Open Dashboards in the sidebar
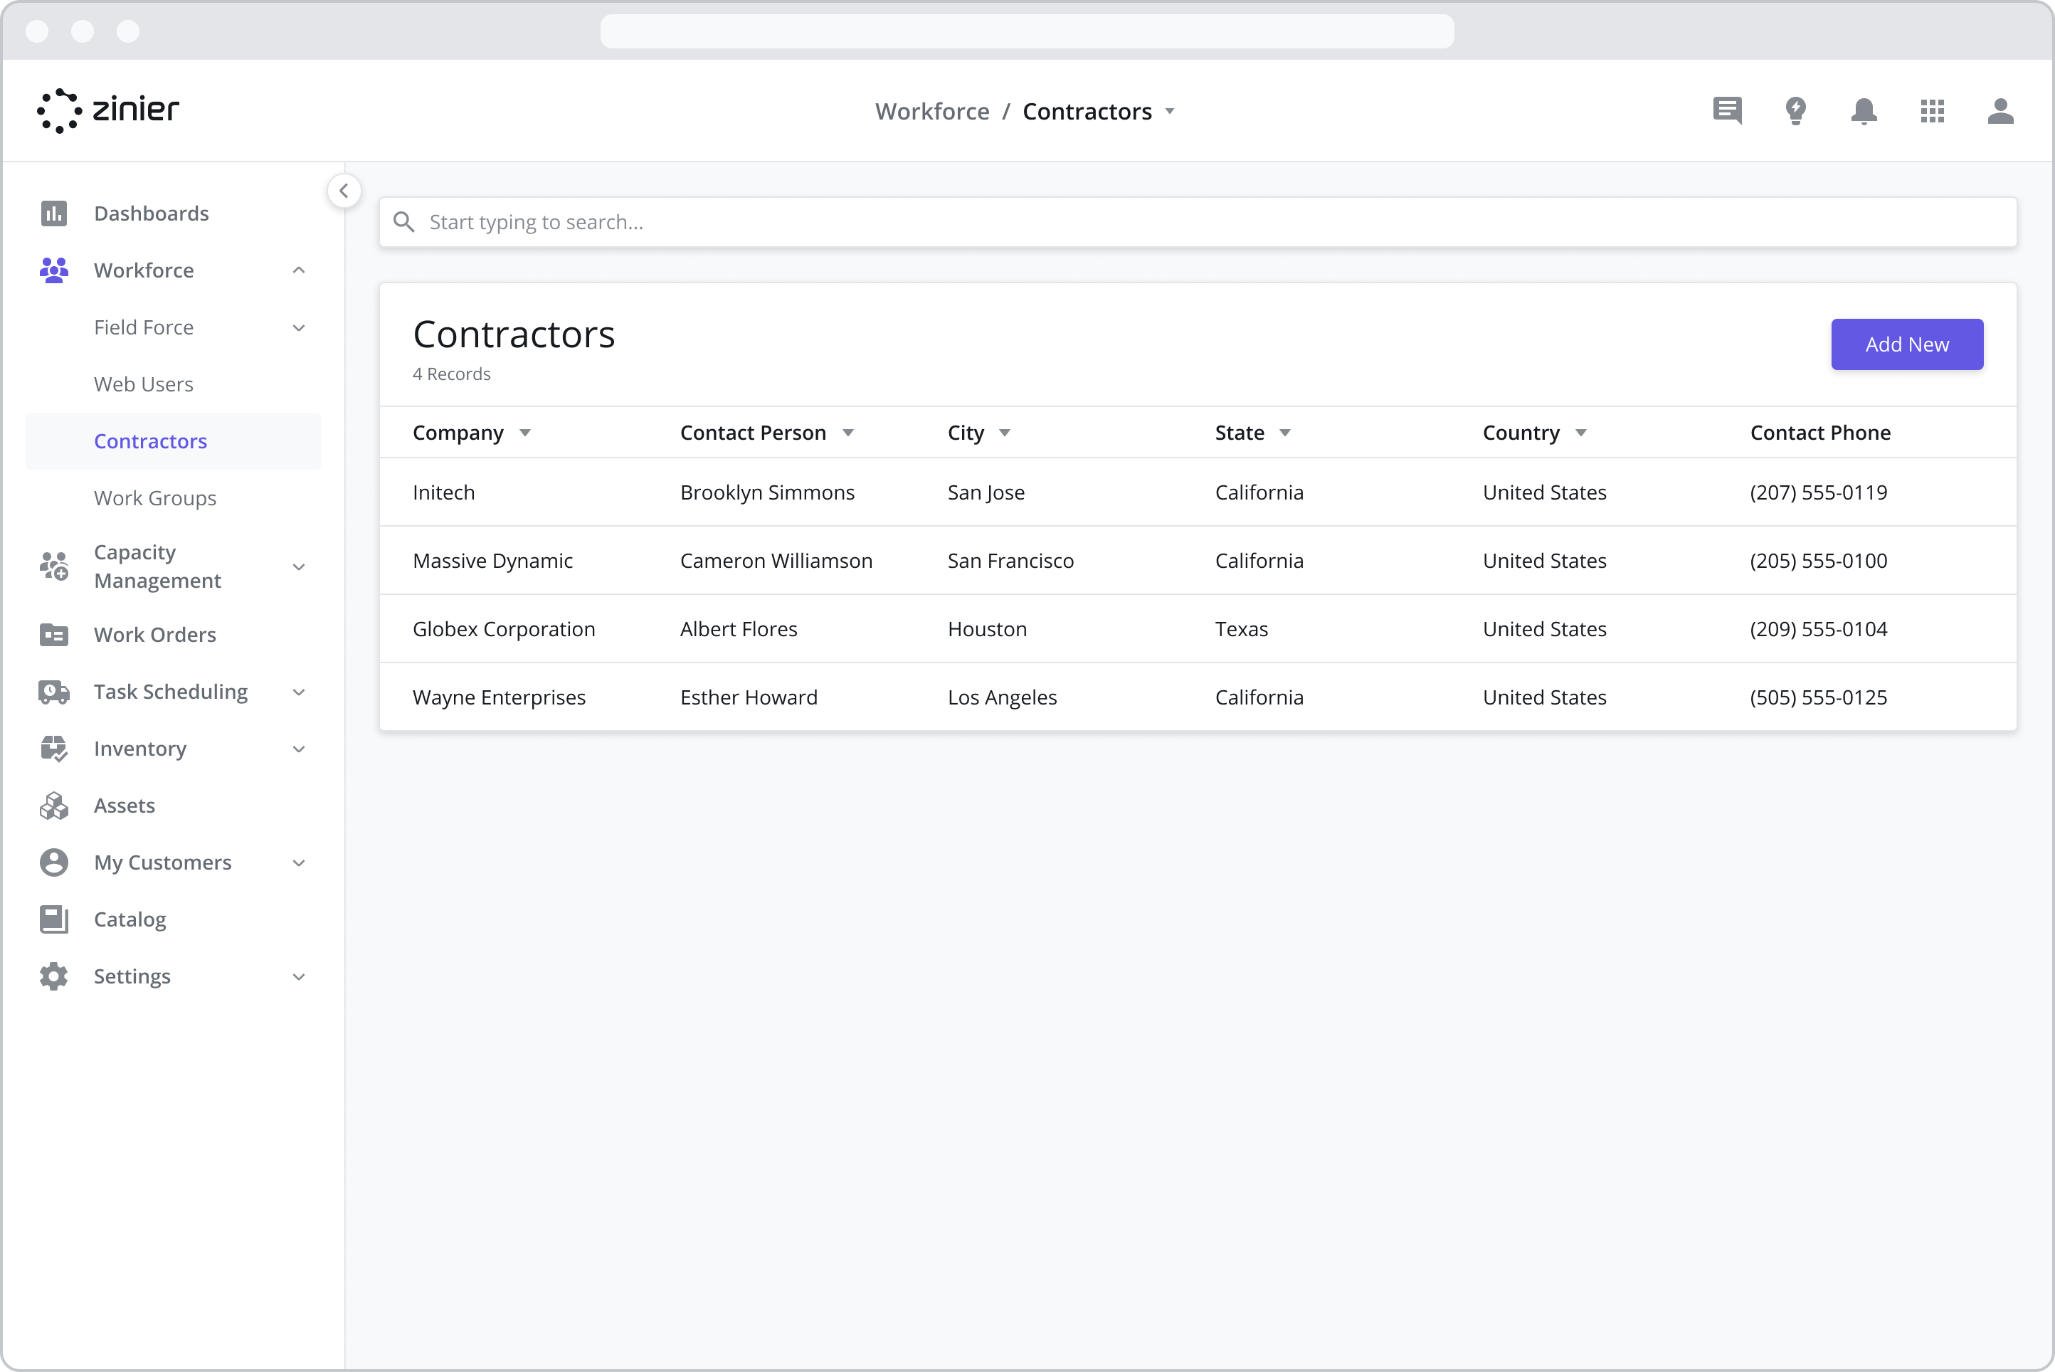This screenshot has width=2055, height=1372. (x=152, y=213)
